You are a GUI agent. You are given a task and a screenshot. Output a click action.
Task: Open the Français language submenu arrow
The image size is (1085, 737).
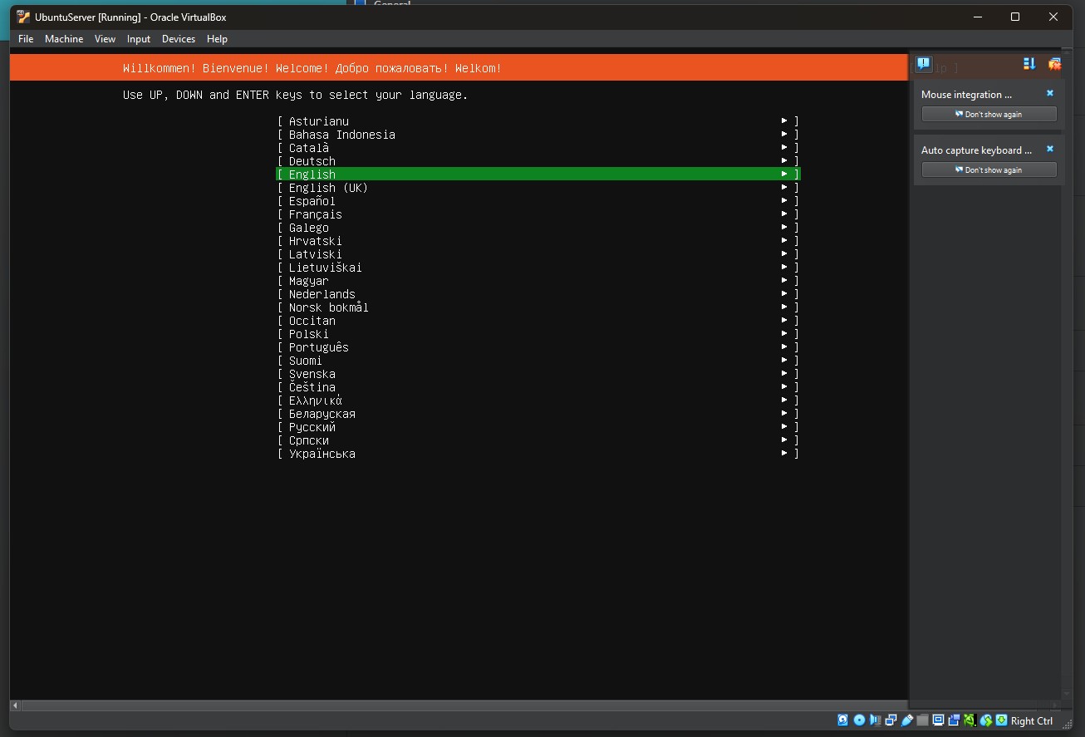(783, 213)
